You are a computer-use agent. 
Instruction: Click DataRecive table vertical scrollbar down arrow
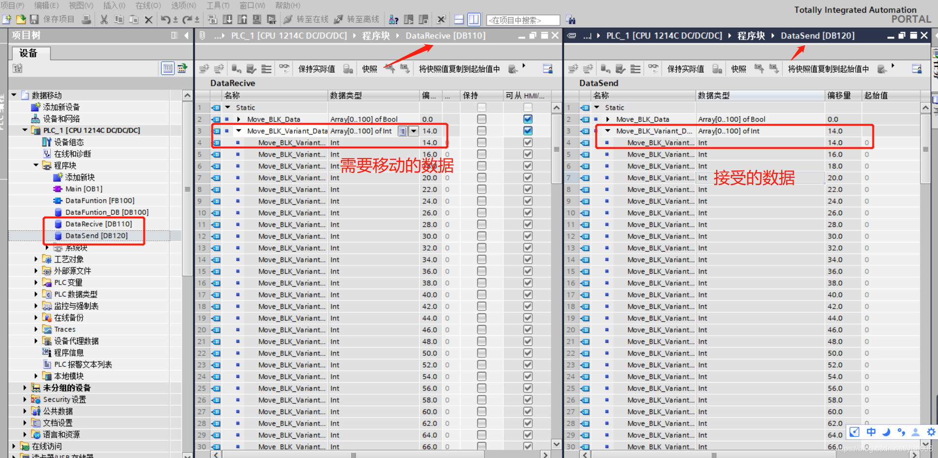556,444
